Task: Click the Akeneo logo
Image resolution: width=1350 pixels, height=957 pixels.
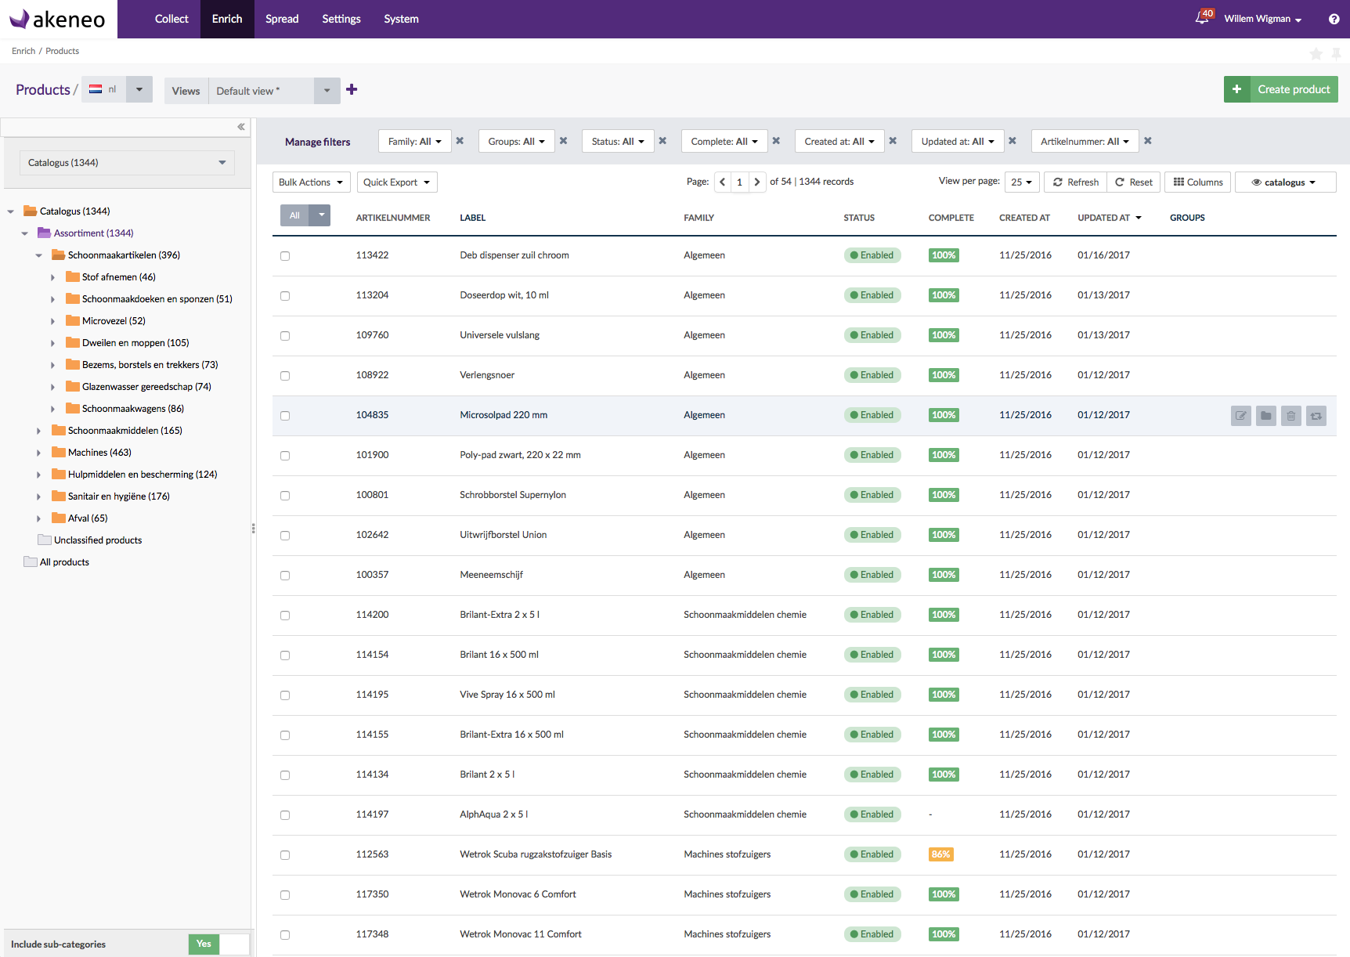Action: [56, 19]
